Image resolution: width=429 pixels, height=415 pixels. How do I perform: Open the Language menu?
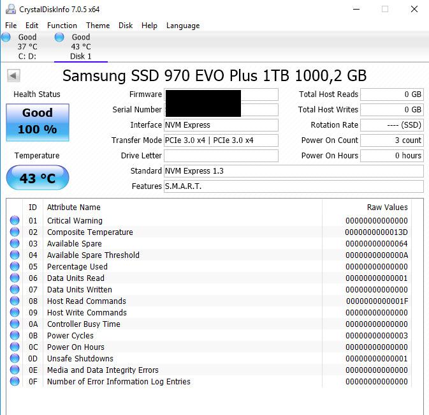point(183,26)
